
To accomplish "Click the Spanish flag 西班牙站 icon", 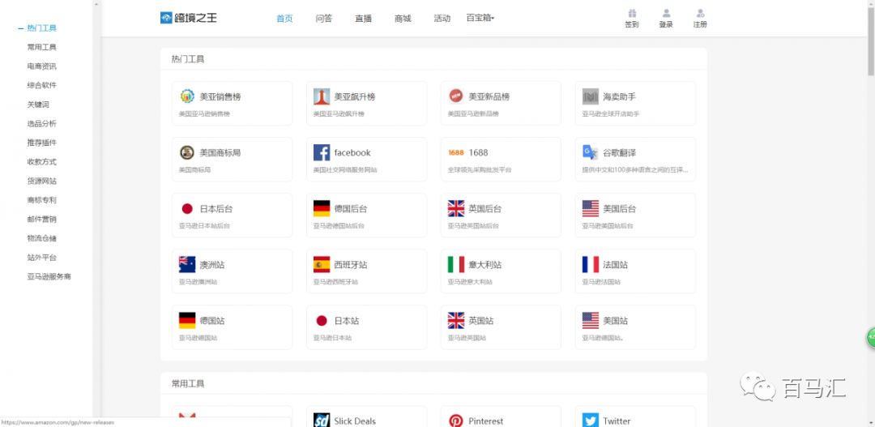I will click(322, 265).
